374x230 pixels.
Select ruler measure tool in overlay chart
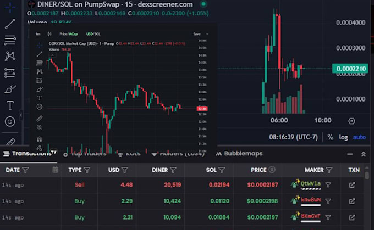[x=40, y=119]
